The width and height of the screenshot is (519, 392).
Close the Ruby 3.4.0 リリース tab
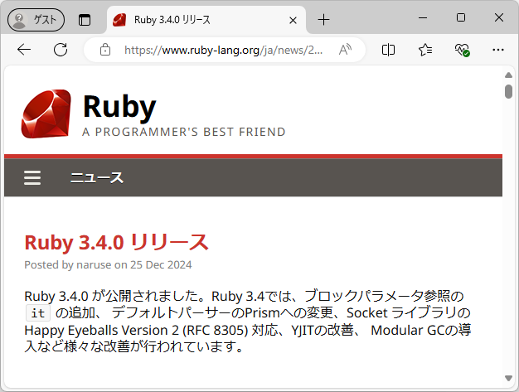[293, 21]
